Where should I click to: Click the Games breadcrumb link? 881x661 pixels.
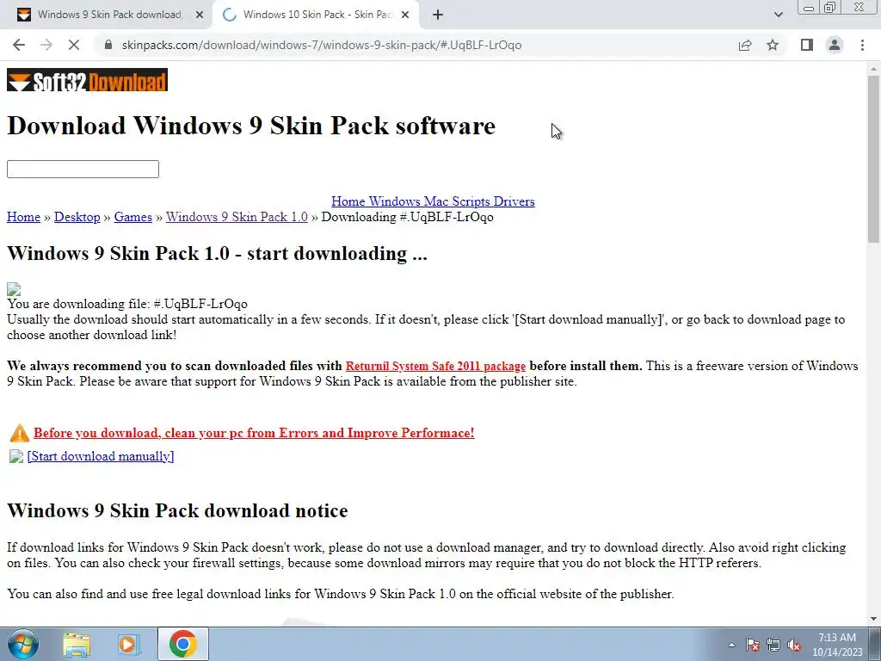tap(133, 217)
